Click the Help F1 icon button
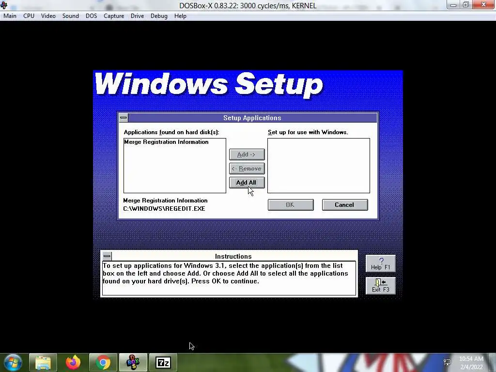This screenshot has width=496, height=372. (x=381, y=263)
